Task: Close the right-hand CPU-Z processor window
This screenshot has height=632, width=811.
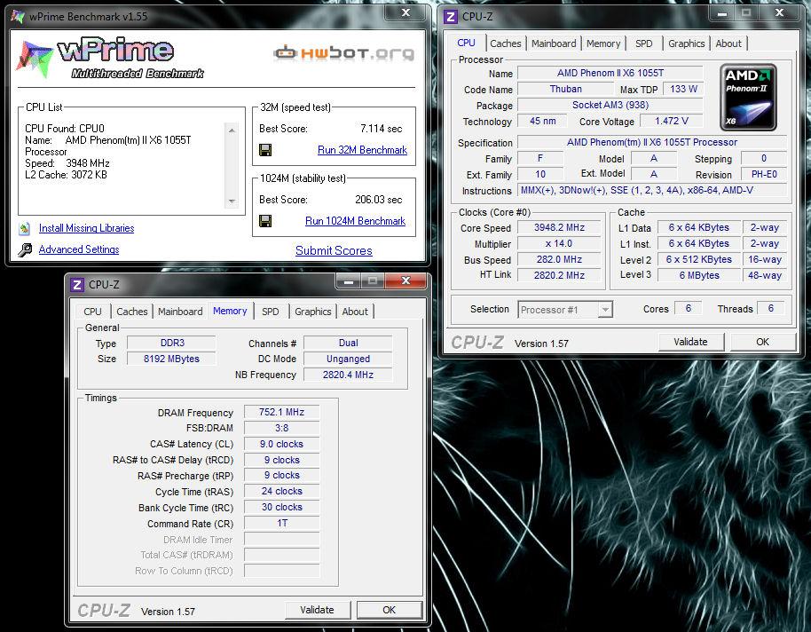Action: [779, 12]
